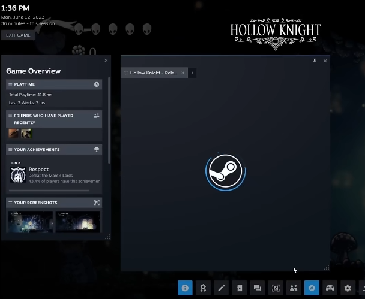Image resolution: width=365 pixels, height=299 pixels.
Task: Open the Friends list icon in toolbar
Action: [294, 288]
